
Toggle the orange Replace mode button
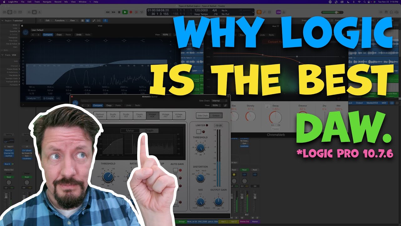point(259,12)
